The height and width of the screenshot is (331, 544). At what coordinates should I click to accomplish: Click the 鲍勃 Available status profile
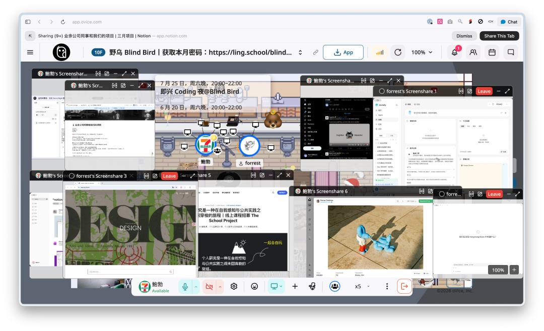[x=154, y=287]
